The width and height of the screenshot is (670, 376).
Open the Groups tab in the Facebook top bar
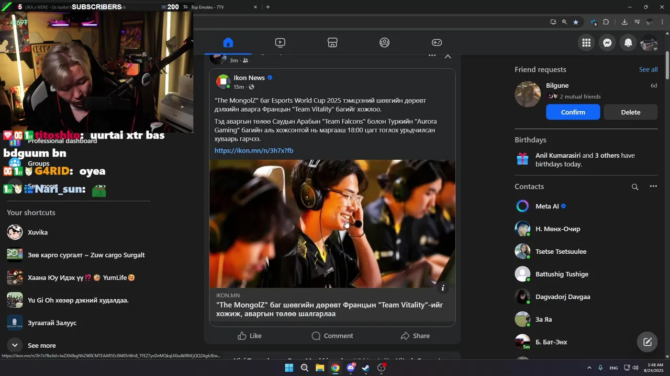[385, 42]
